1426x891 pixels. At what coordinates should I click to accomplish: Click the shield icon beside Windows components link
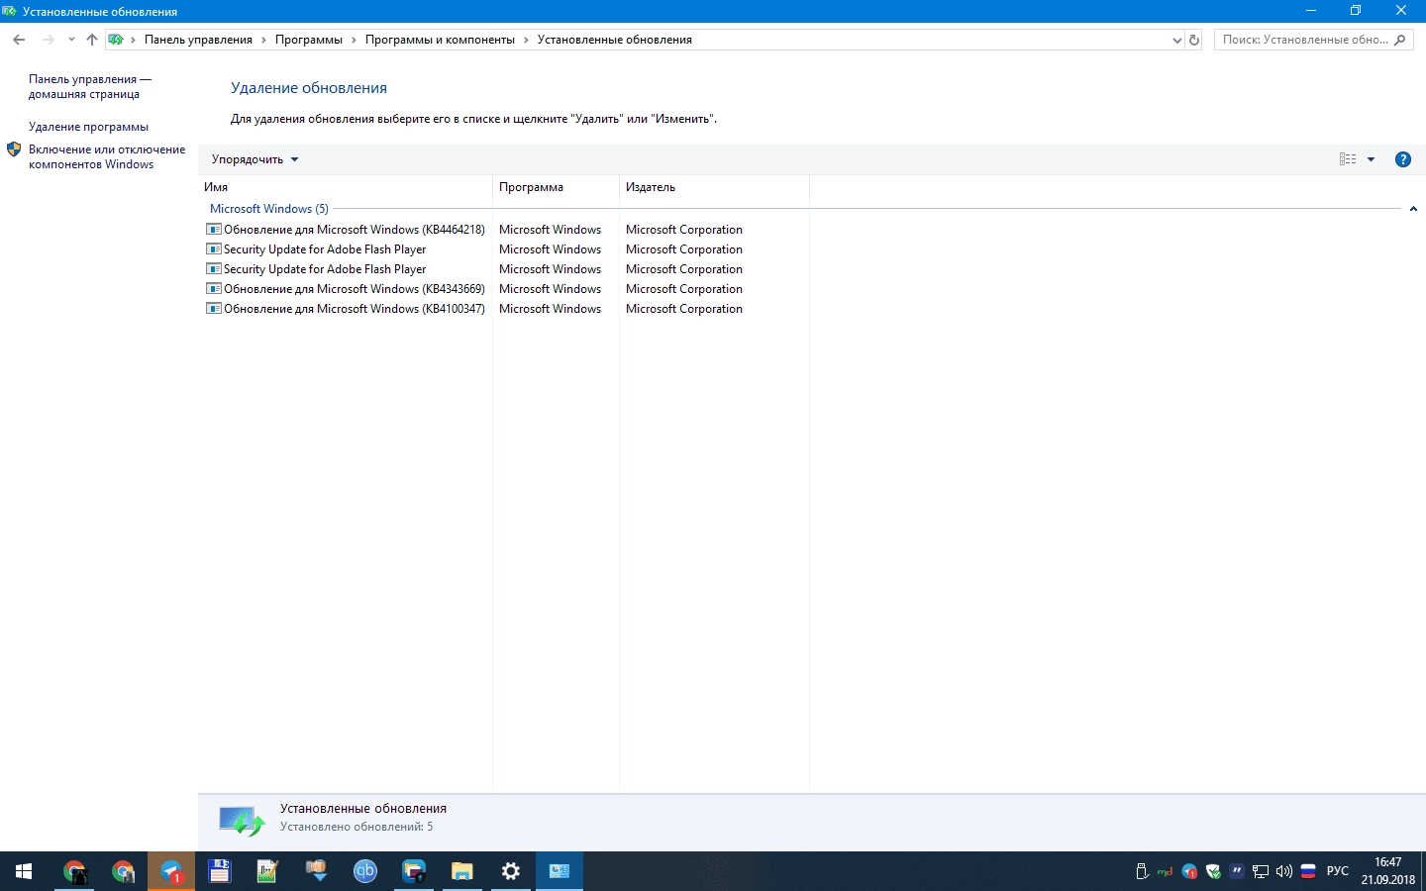click(14, 149)
